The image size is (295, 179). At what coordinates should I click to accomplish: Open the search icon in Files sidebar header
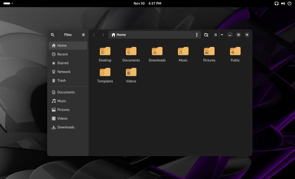[52, 35]
